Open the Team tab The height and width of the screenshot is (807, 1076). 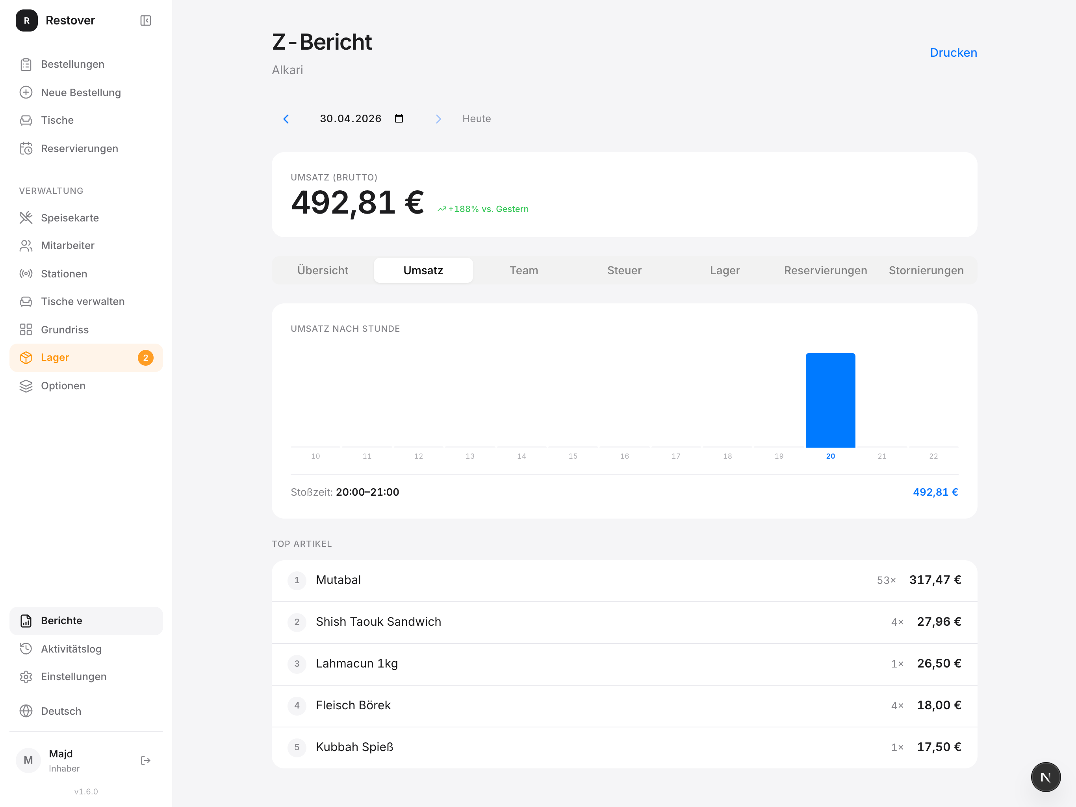(x=524, y=270)
